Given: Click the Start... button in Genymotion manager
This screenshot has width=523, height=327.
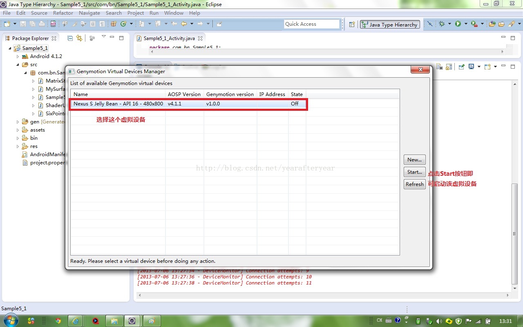Looking at the screenshot, I should [x=415, y=172].
